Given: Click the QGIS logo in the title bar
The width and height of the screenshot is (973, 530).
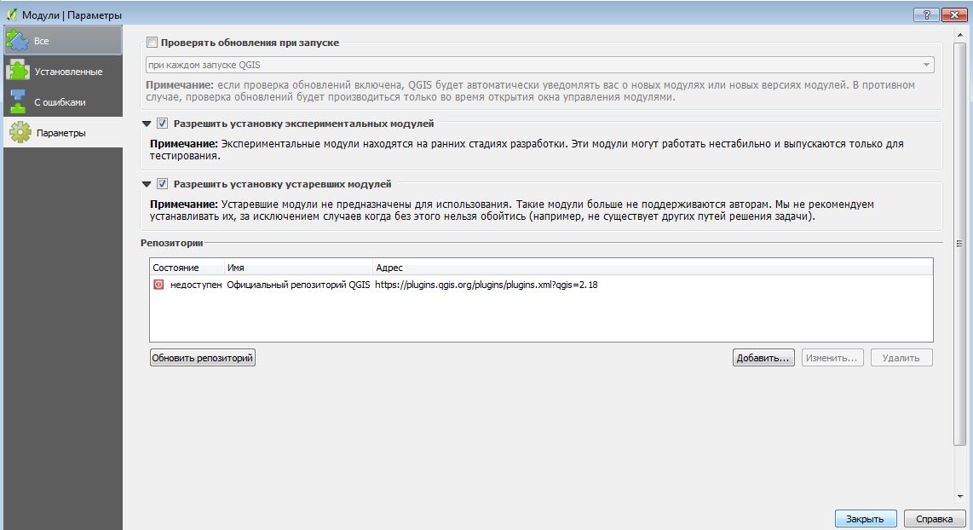Looking at the screenshot, I should coord(11,14).
